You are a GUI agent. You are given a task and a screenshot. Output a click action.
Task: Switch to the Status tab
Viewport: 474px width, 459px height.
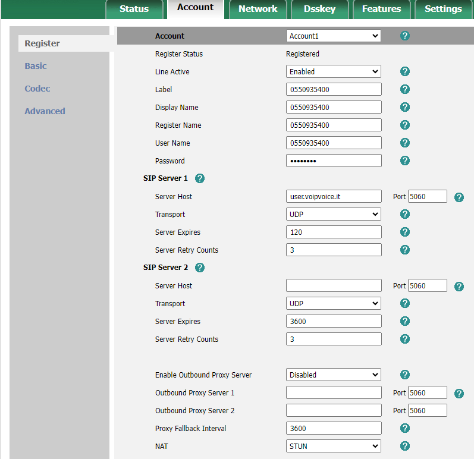pyautogui.click(x=134, y=9)
